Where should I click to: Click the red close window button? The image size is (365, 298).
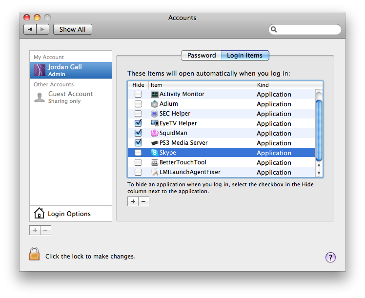point(27,18)
